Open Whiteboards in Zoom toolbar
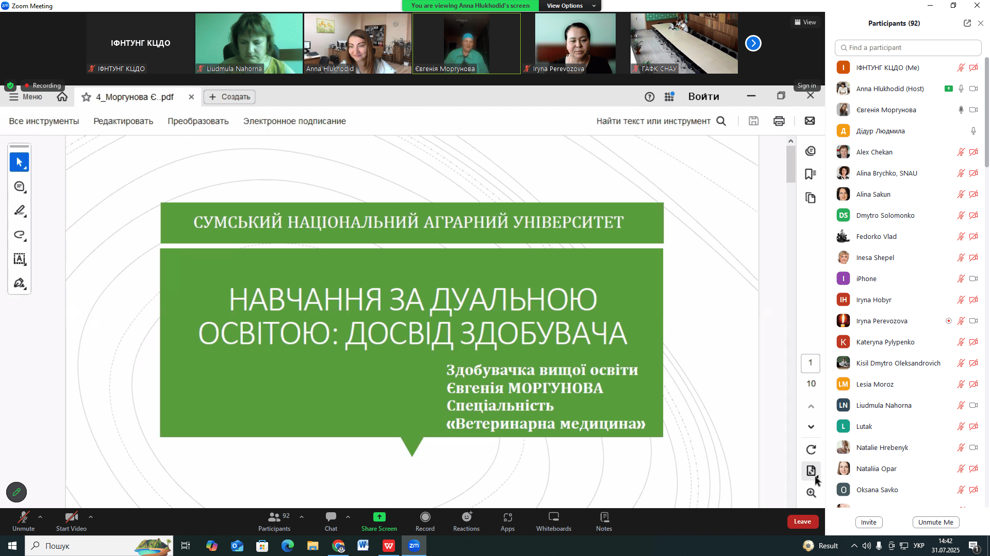The height and width of the screenshot is (556, 990). pyautogui.click(x=554, y=522)
